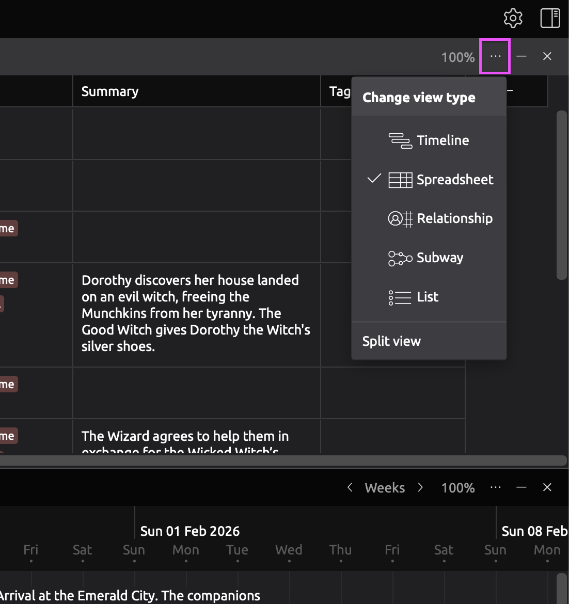Click the Subway view icon

(x=400, y=258)
